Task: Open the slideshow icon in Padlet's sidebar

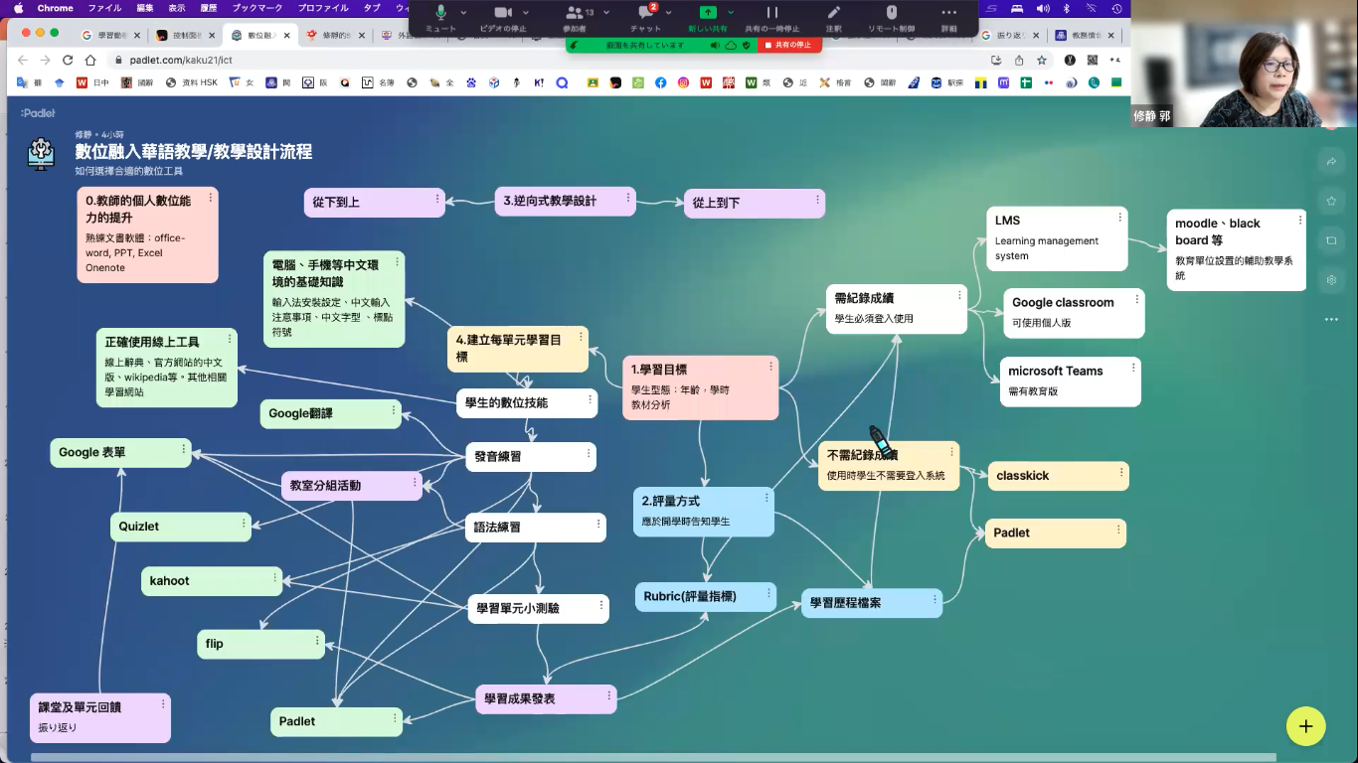Action: 1331,240
